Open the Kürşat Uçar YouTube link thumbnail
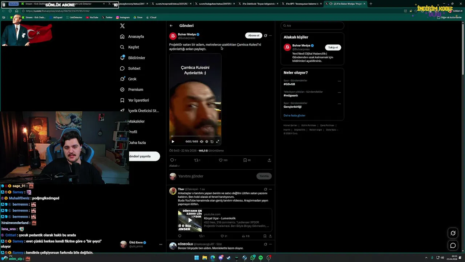 (190, 220)
